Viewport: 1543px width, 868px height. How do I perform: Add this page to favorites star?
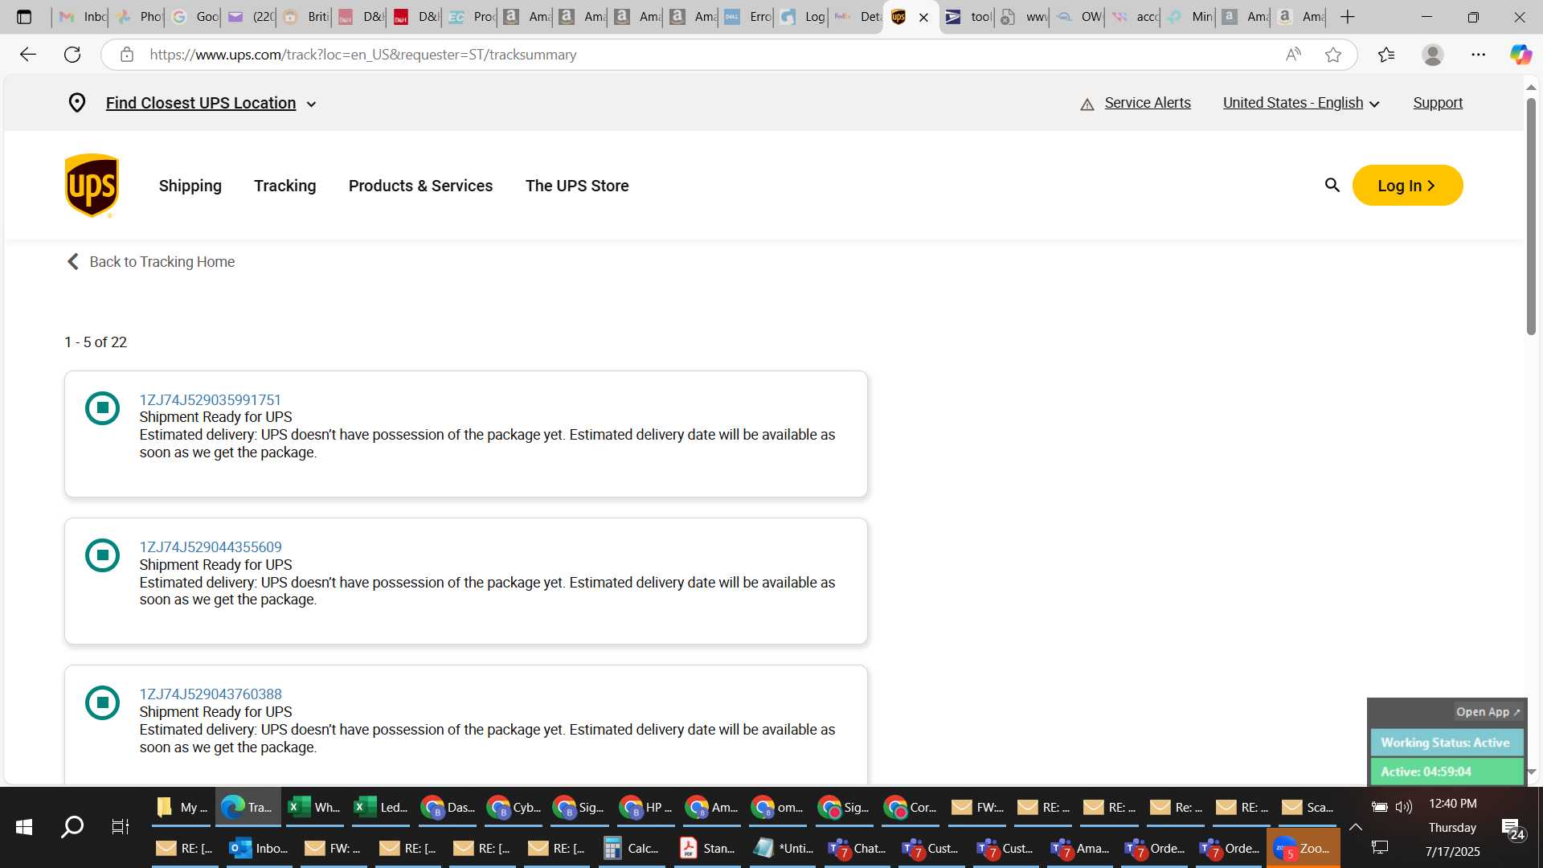coord(1333,55)
